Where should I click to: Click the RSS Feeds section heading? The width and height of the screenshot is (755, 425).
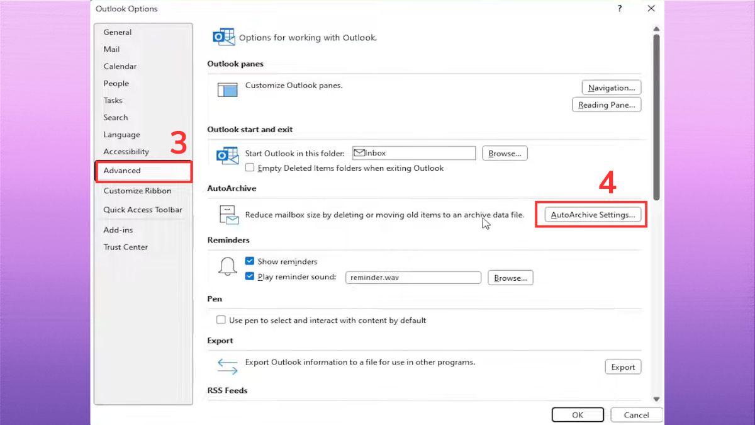(227, 390)
